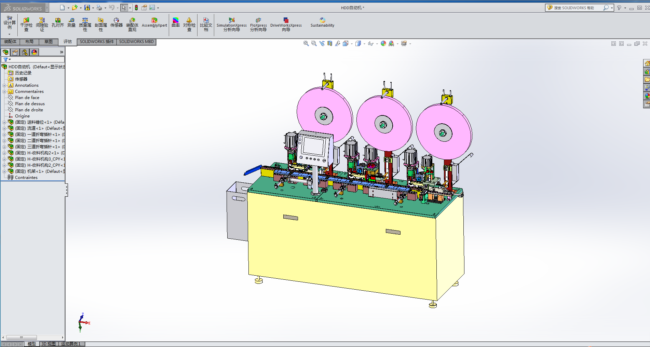The image size is (650, 347).
Task: Start the SimulationXpress analysis wizard
Action: pos(231,24)
